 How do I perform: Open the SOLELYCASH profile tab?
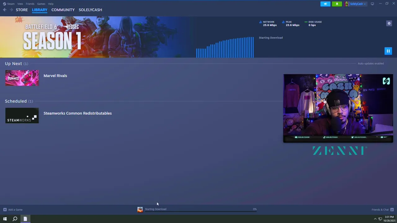click(x=90, y=10)
